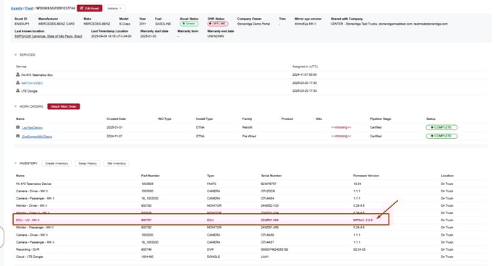The width and height of the screenshot is (498, 266).
Task: Click the MERCEDES-BENZ CARS manufacturer value
Action: 56,24
